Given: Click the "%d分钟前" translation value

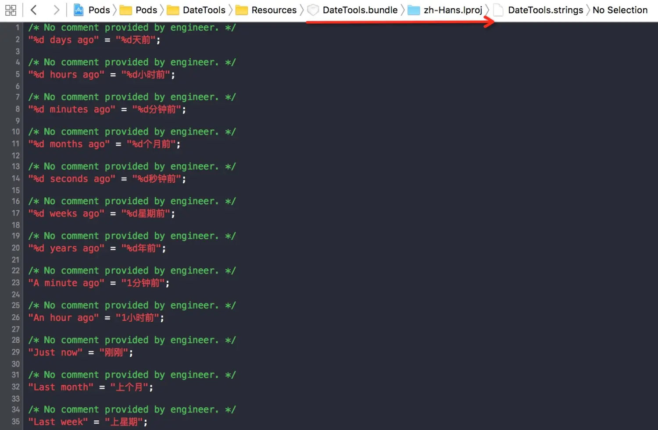Looking at the screenshot, I should (157, 109).
